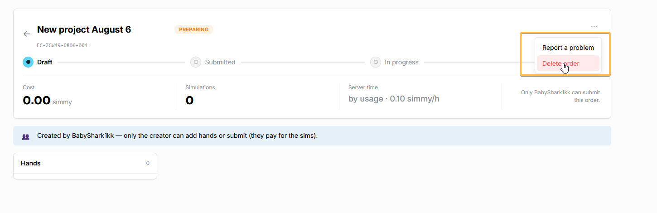Click the Simulations count value

189,101
